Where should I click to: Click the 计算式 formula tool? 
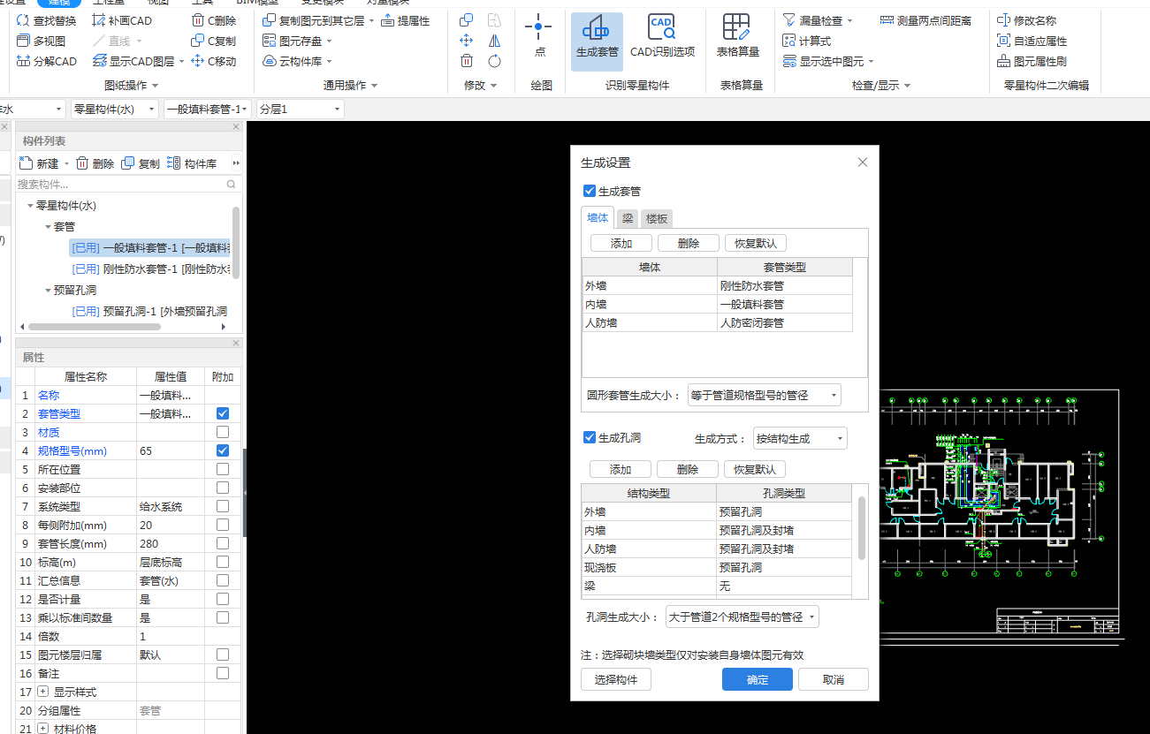click(807, 41)
